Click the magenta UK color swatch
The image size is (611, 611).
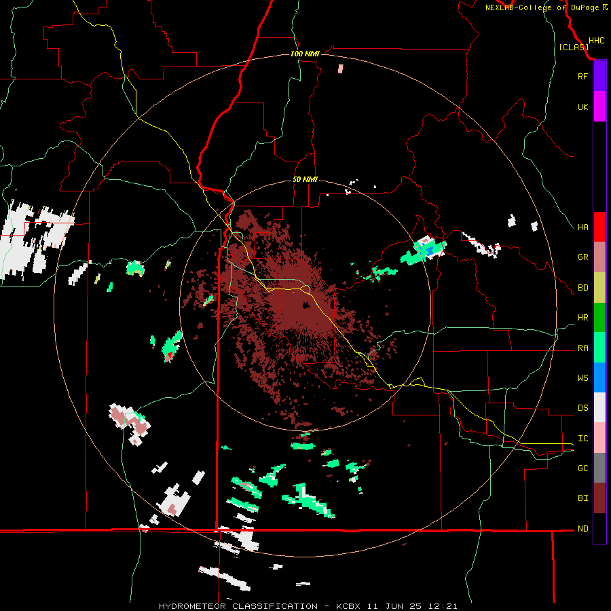point(599,107)
